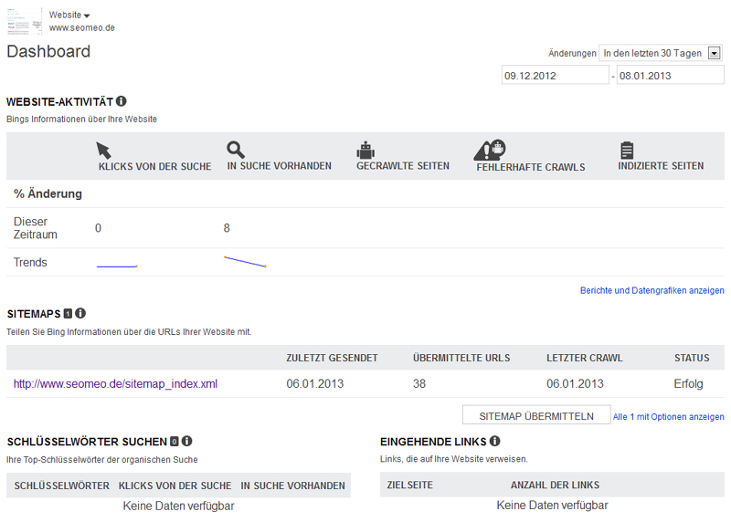
Task: Click the Status column header
Action: pos(692,358)
